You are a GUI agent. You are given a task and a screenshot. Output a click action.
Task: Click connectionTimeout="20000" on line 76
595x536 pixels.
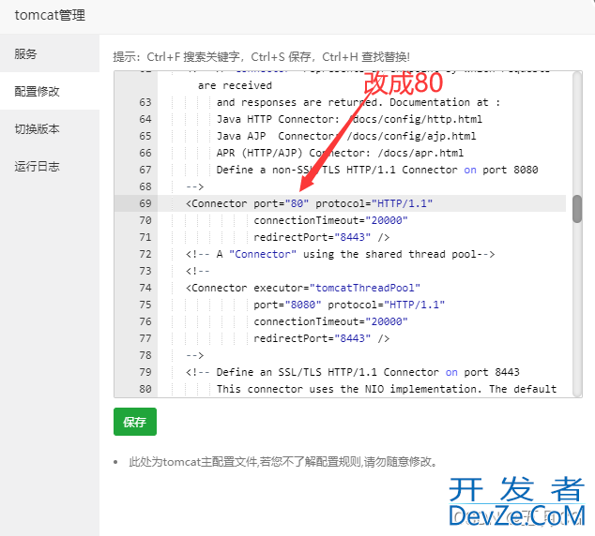[330, 321]
